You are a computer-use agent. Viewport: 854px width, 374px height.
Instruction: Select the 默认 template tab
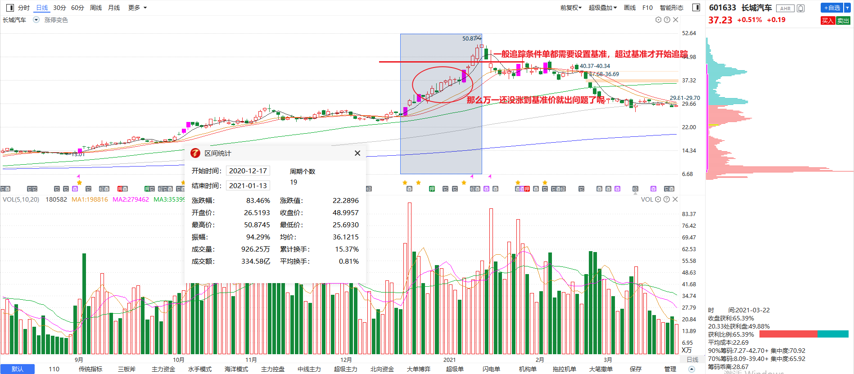(x=18, y=369)
